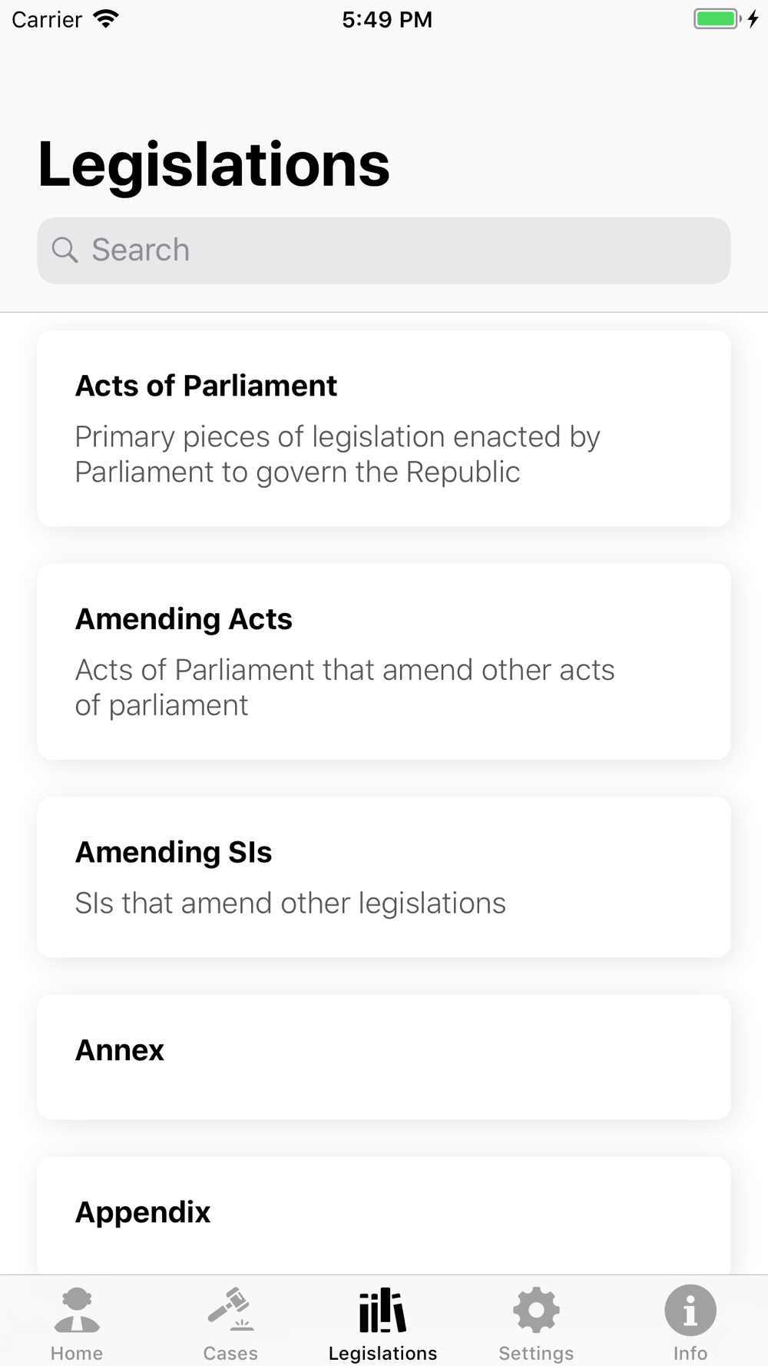
Task: Open Settings via the gear icon
Action: point(536,1310)
